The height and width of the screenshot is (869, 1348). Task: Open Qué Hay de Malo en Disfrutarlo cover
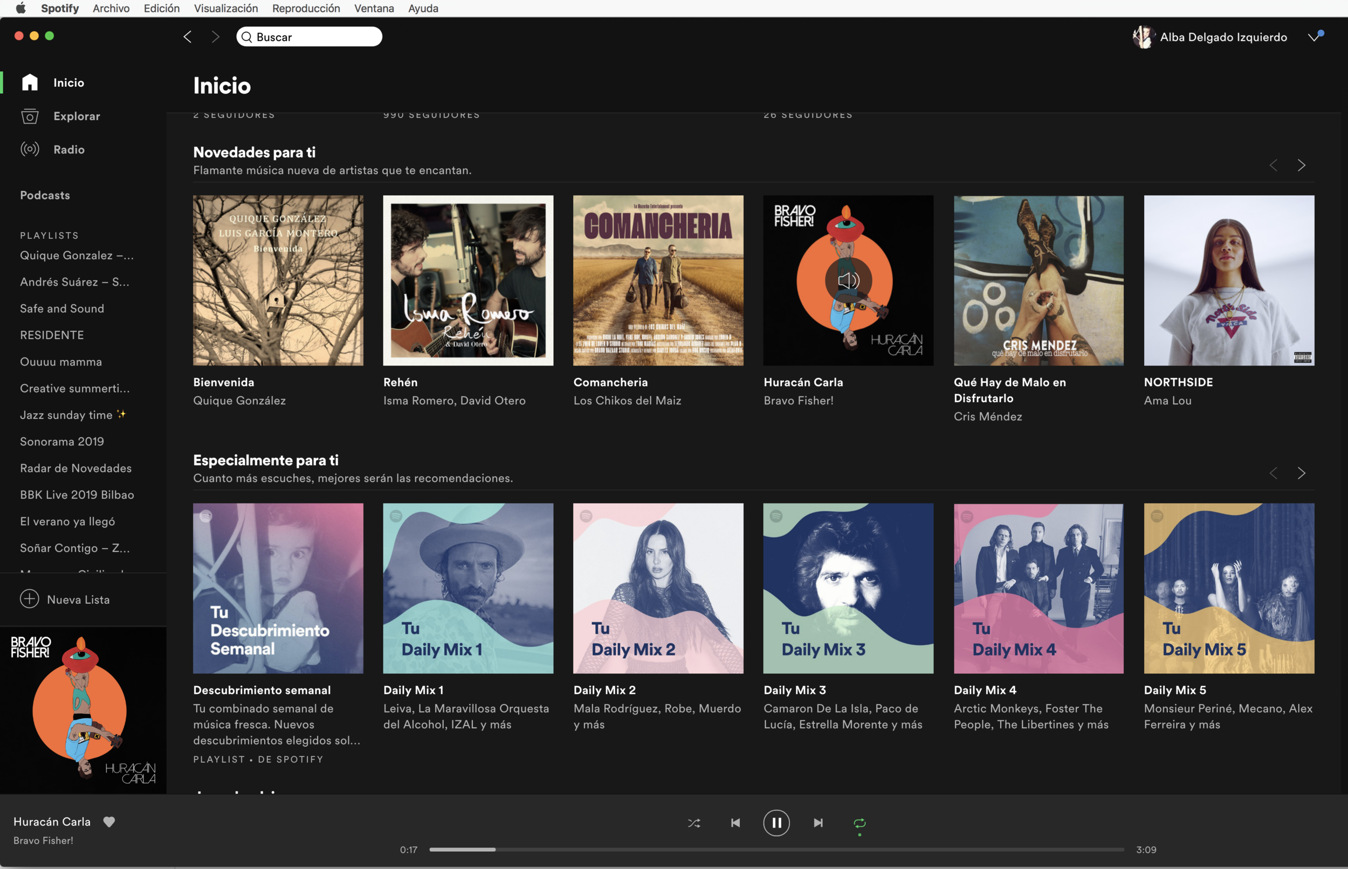tap(1039, 280)
